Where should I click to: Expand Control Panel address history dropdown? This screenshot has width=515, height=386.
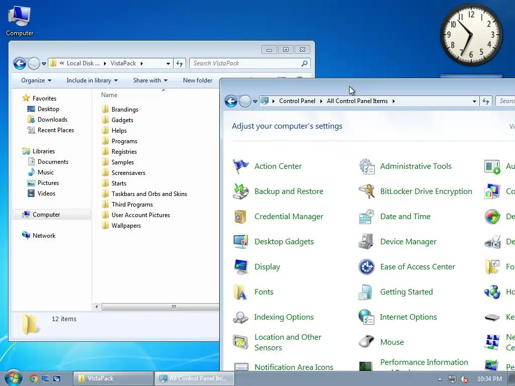click(474, 101)
